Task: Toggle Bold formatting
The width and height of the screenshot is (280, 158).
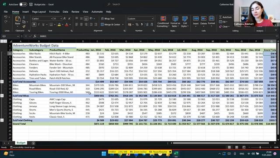Action: click(34, 25)
